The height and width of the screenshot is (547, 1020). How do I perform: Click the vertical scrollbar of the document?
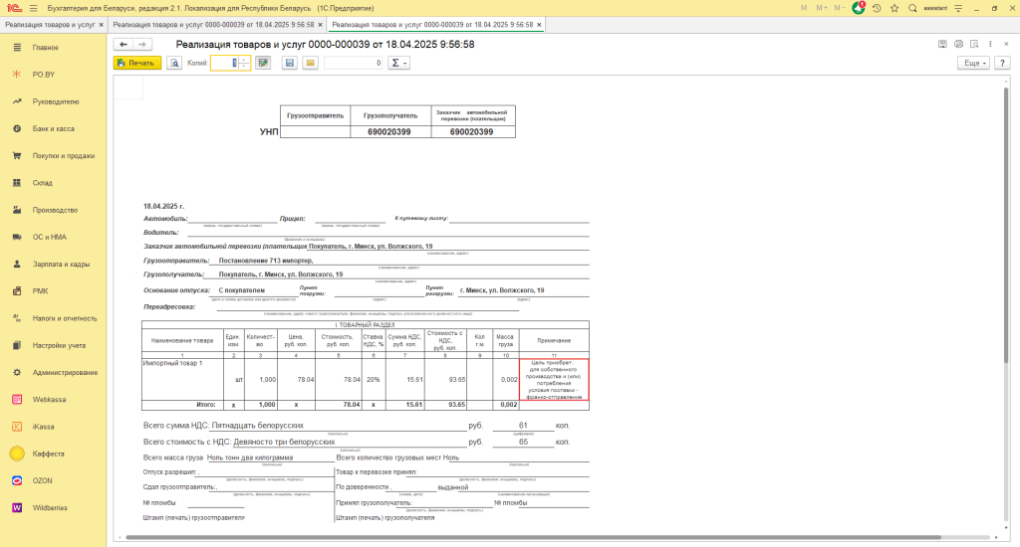click(x=1006, y=224)
